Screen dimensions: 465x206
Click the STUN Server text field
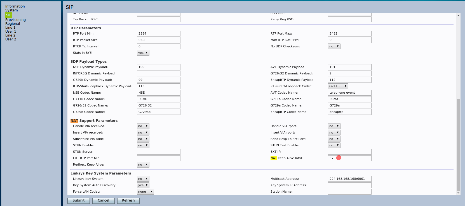pyautogui.click(x=158, y=152)
